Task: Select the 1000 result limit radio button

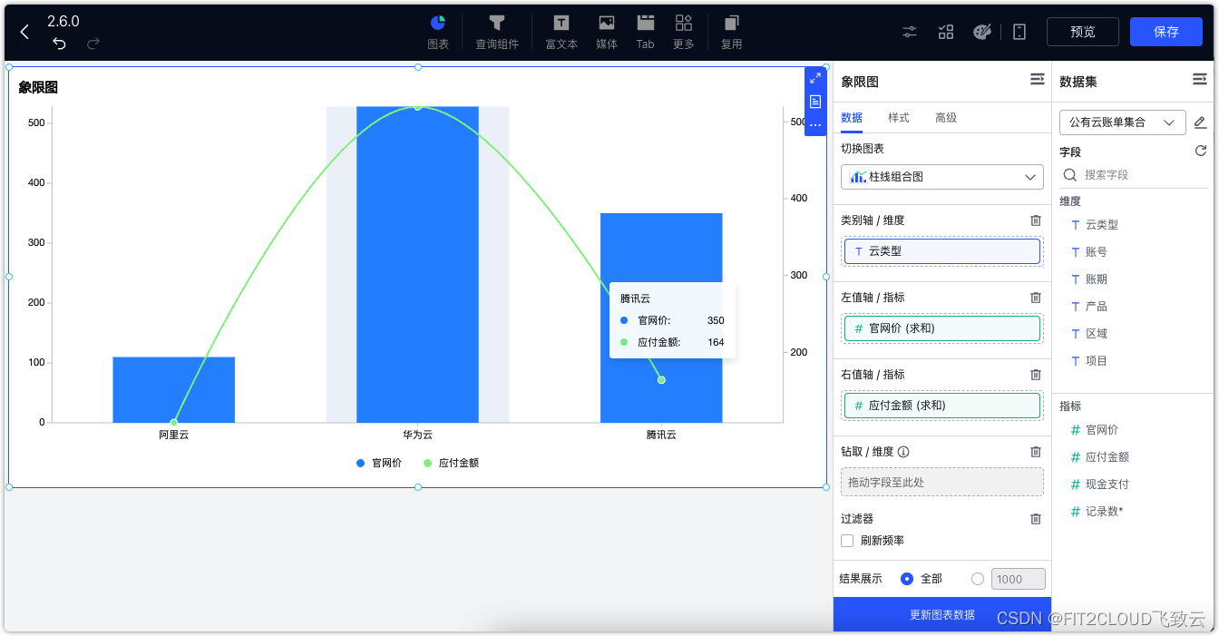Action: 978,579
